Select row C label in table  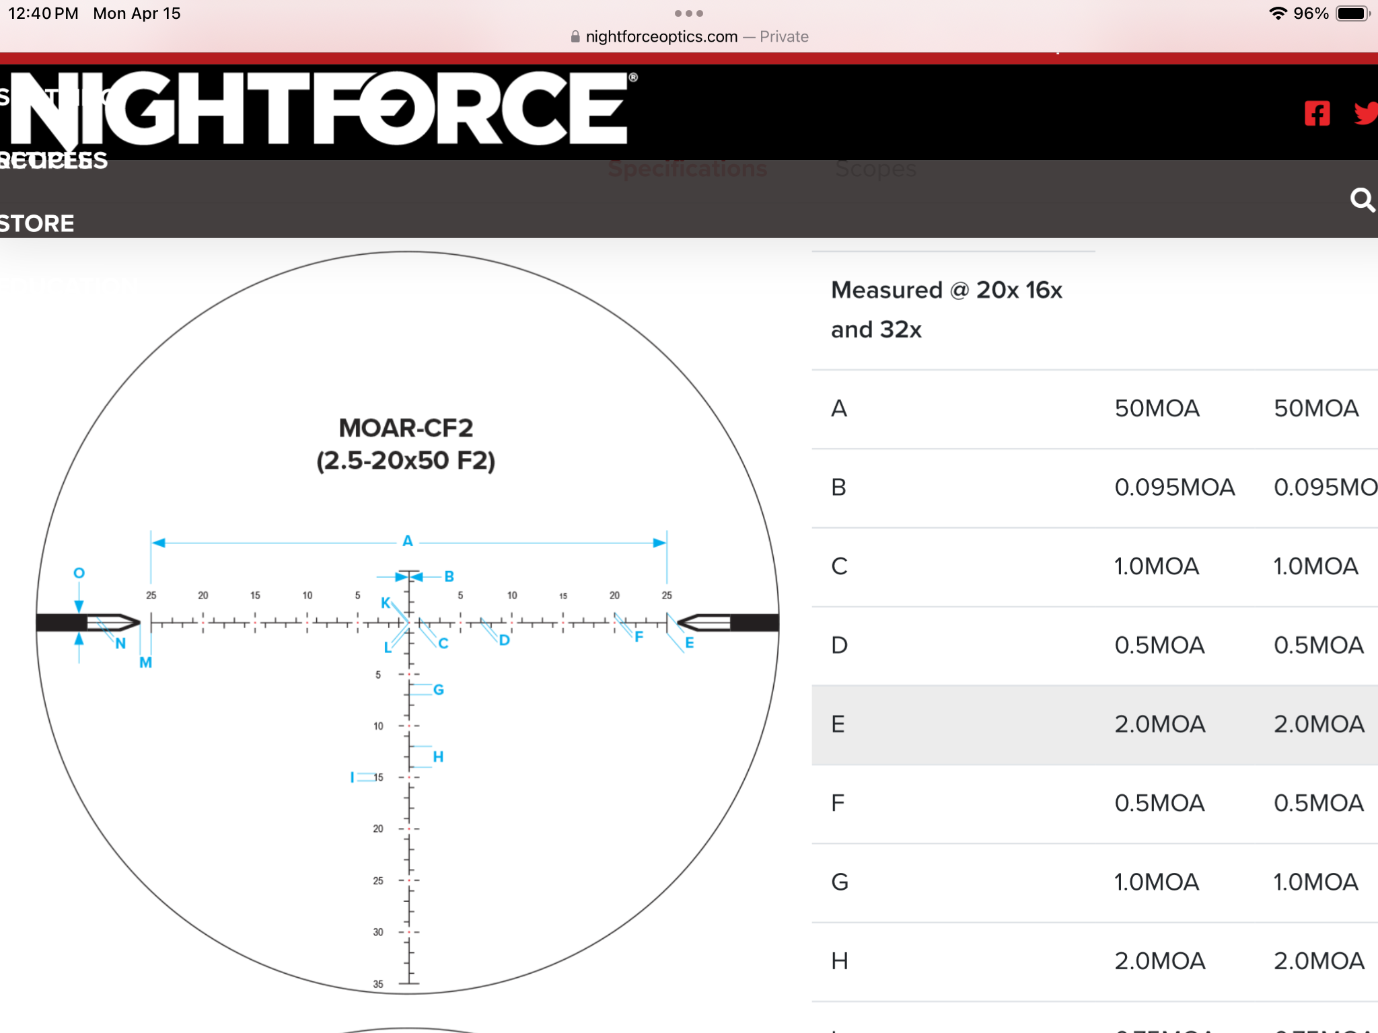pos(839,566)
